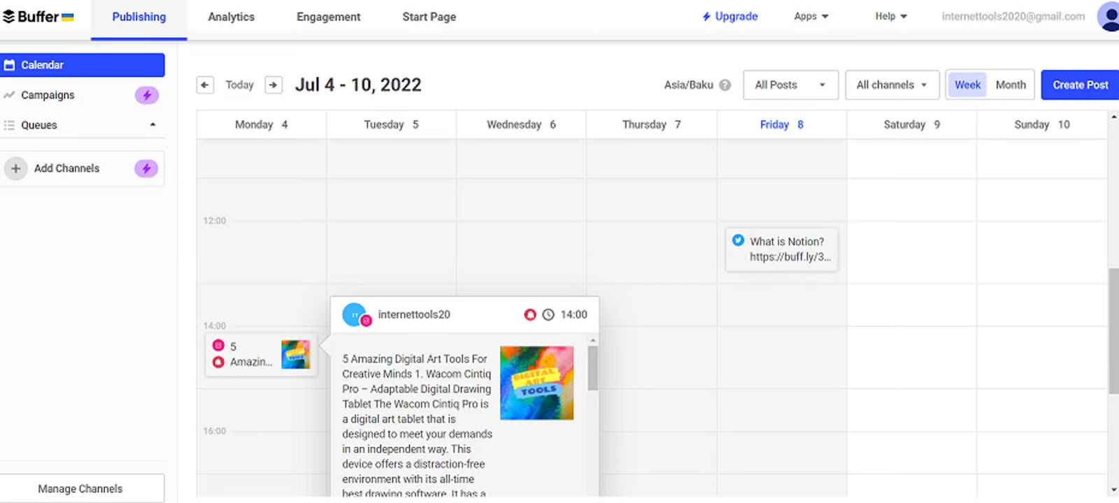Click the Create Post button
Viewport: 1119px width, 503px height.
[x=1080, y=85]
